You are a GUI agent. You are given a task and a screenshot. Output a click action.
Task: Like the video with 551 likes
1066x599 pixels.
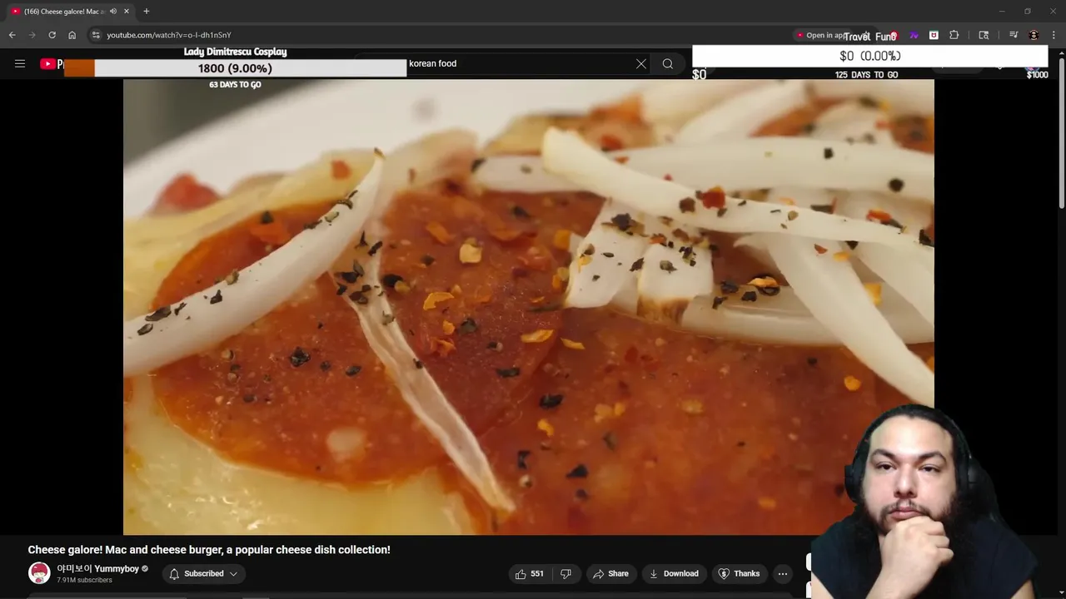[530, 573]
